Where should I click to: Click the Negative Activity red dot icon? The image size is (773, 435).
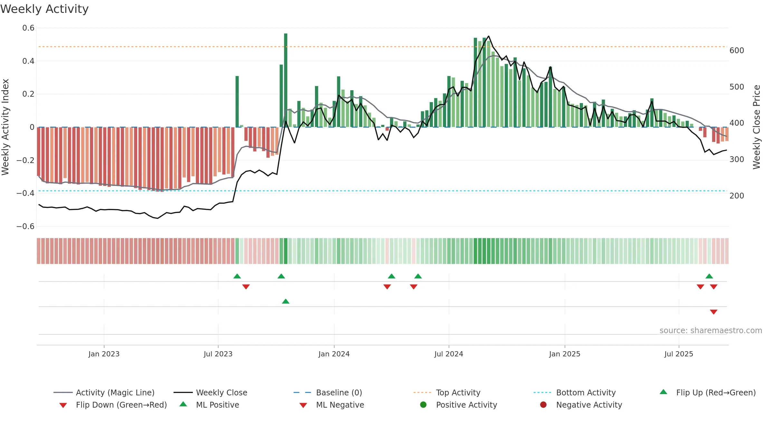pyautogui.click(x=543, y=404)
